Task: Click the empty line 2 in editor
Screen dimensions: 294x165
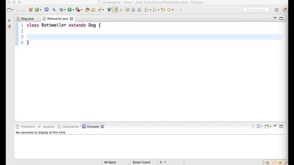Action: coord(154,31)
